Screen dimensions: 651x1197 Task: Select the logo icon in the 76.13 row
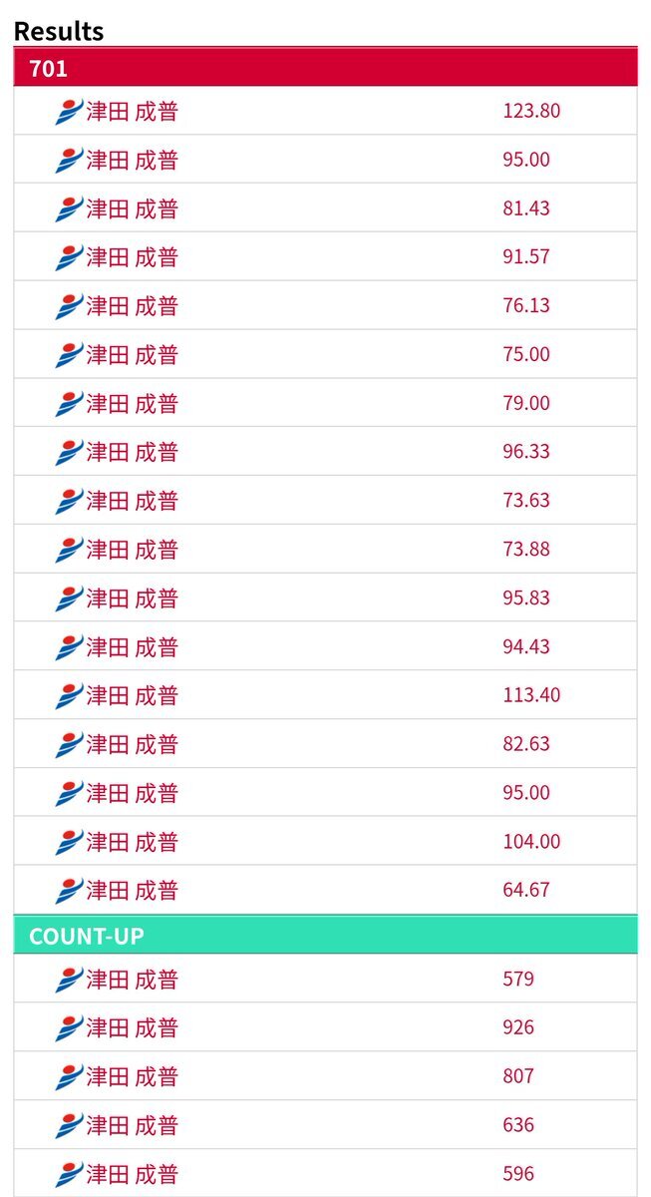click(69, 306)
